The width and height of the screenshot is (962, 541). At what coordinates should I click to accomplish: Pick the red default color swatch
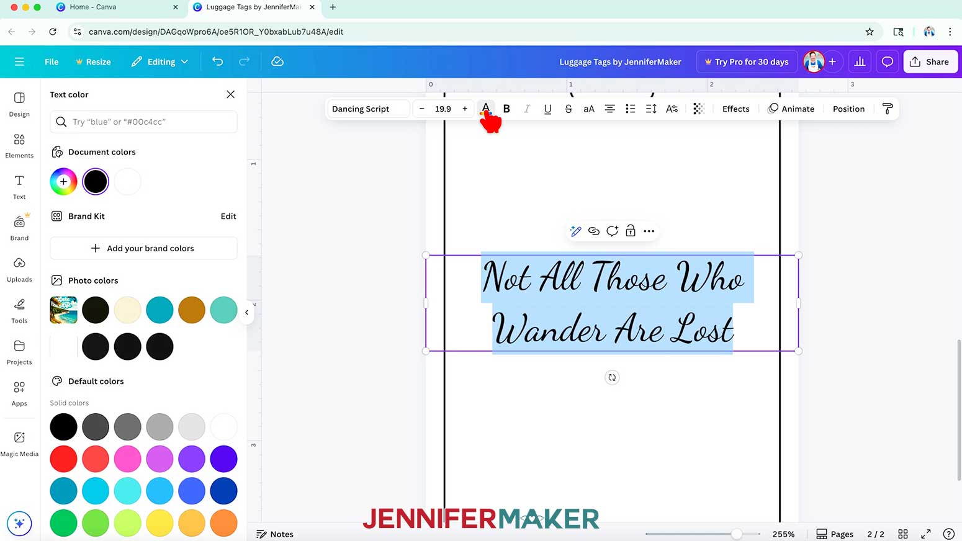click(x=63, y=458)
